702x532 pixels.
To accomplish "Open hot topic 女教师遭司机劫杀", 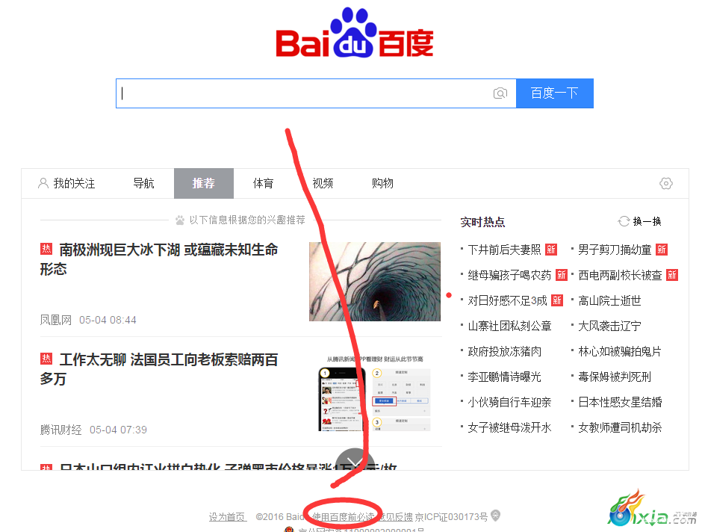I will 620,427.
